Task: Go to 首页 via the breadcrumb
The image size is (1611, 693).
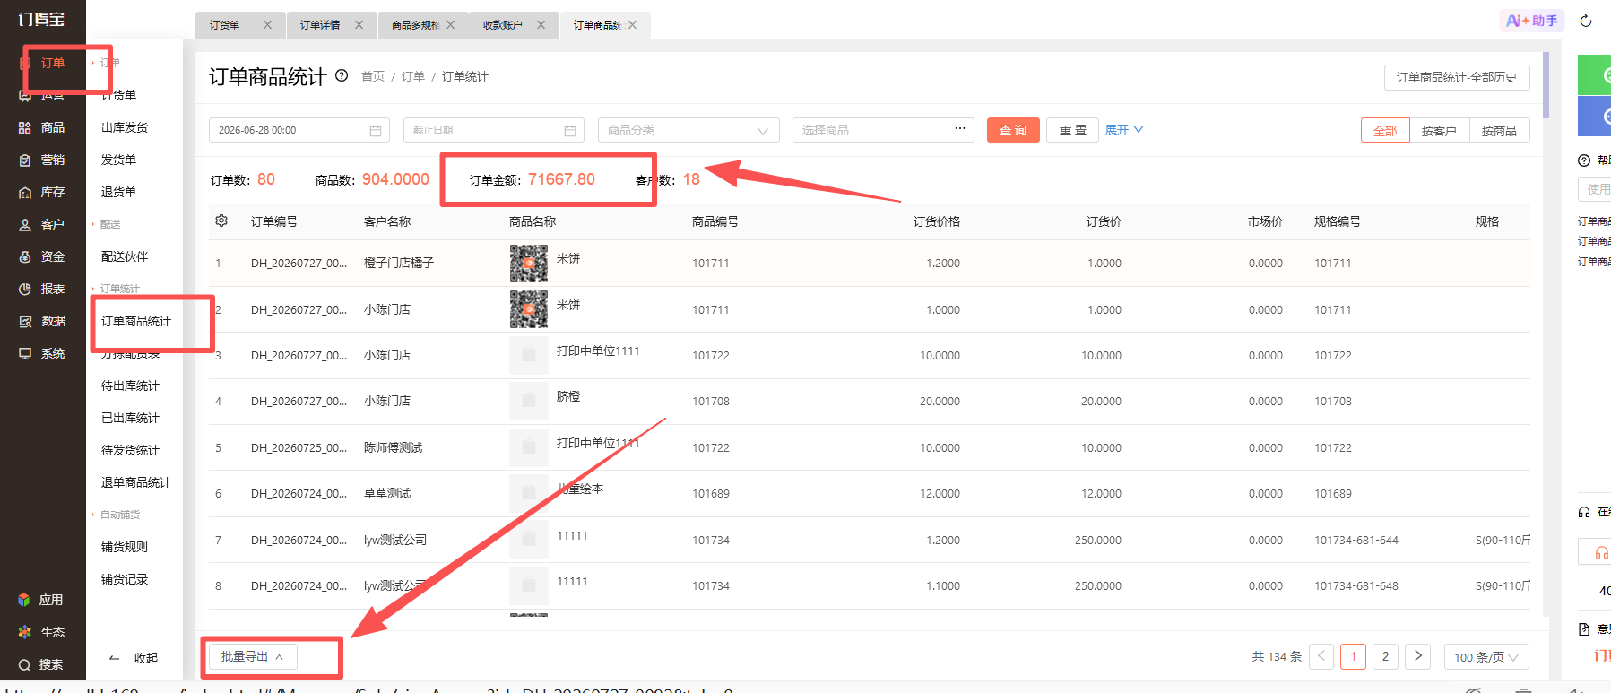Action: [373, 76]
